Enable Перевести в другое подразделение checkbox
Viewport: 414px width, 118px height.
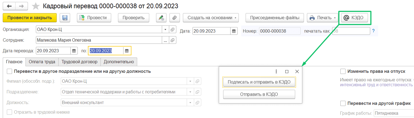tap(10, 71)
